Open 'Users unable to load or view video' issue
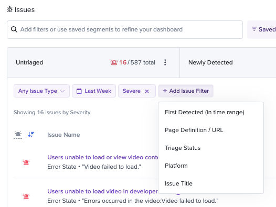 [103, 157]
